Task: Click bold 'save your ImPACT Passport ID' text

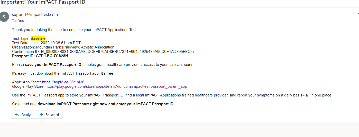Action: (53, 65)
